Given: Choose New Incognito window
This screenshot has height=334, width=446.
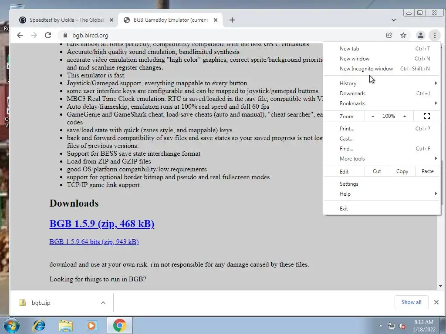Looking at the screenshot, I should tap(382, 68).
